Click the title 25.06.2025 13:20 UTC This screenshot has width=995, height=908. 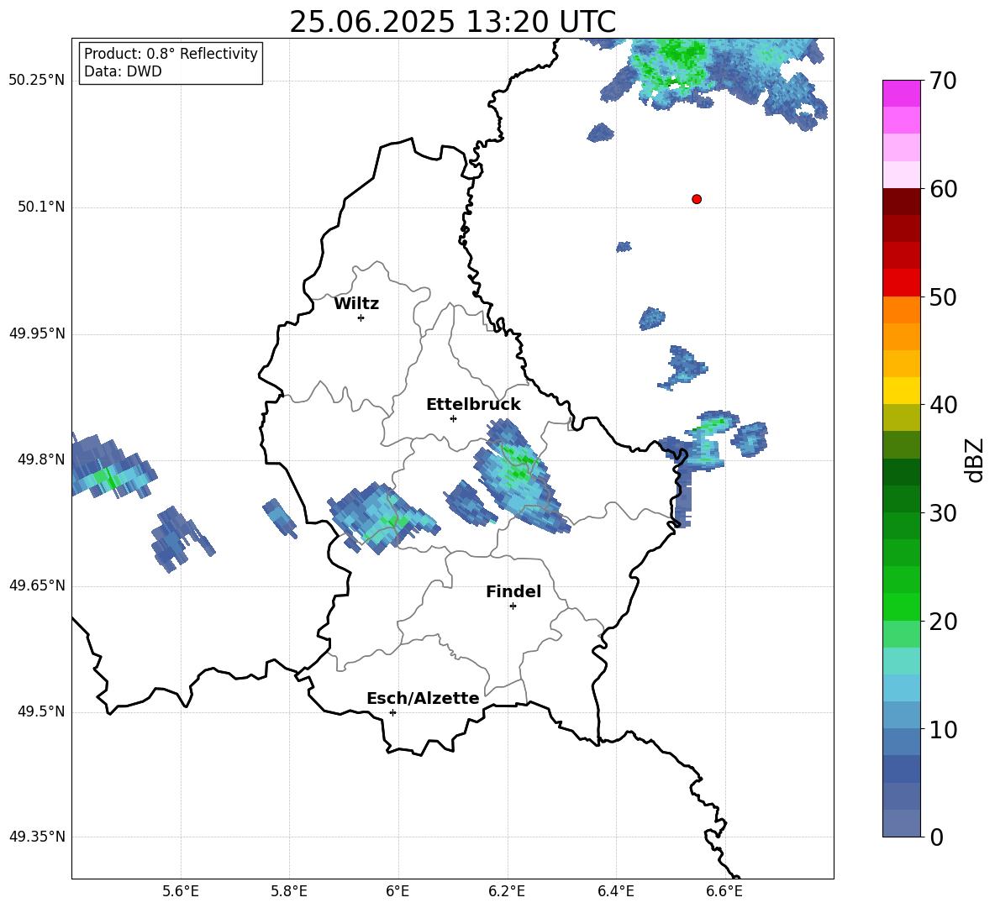click(452, 22)
